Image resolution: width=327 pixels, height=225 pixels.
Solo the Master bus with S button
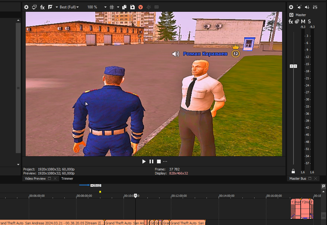[309, 21]
